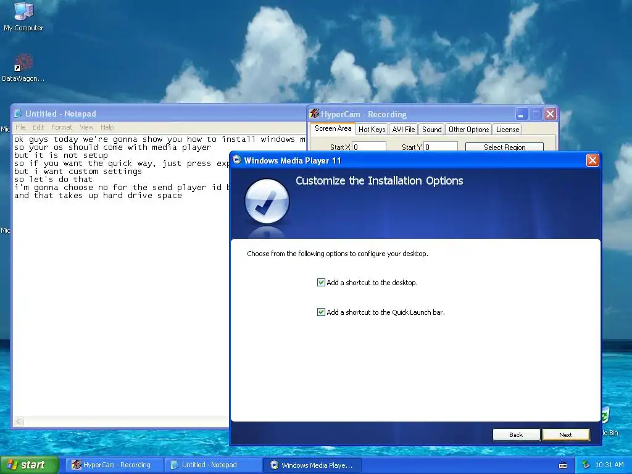Open the DataWagon desktop shortcut
This screenshot has width=632, height=474.
23,68
